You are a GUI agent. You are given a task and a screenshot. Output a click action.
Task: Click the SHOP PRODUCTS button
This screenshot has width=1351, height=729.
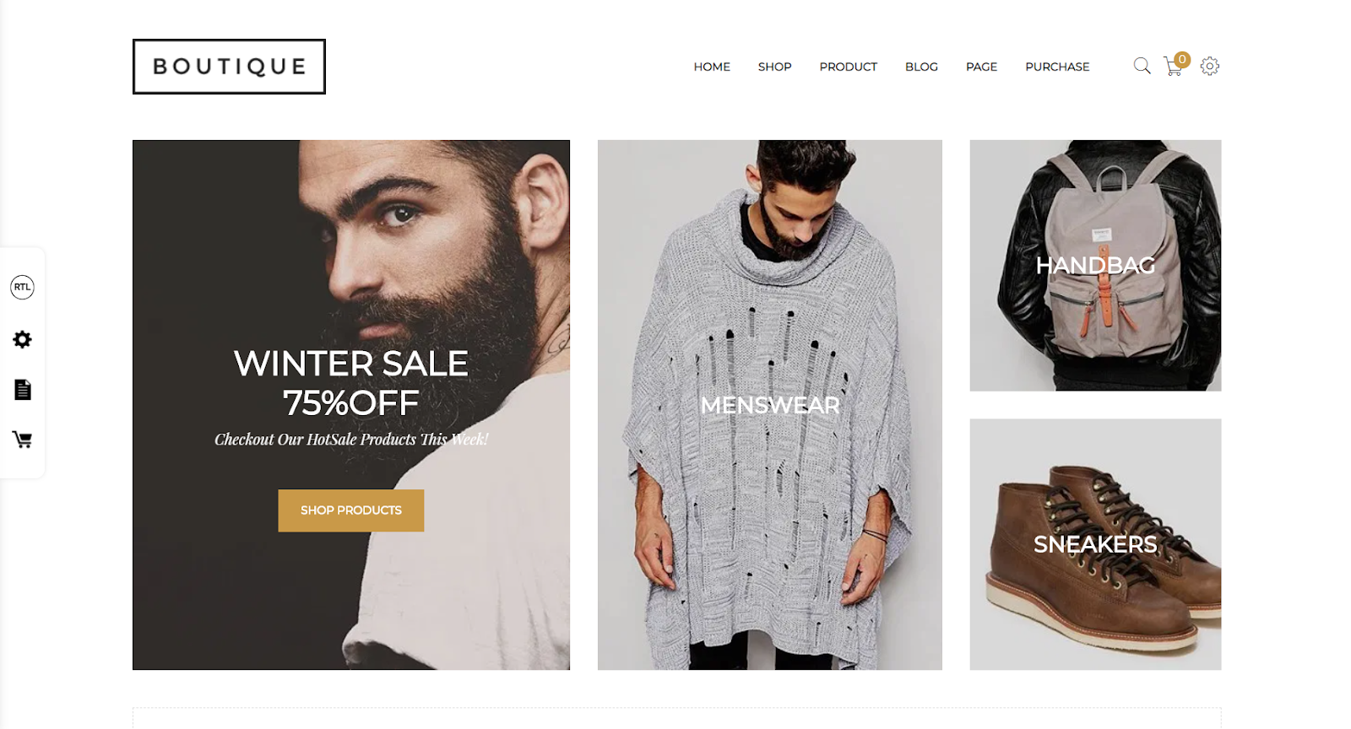351,510
